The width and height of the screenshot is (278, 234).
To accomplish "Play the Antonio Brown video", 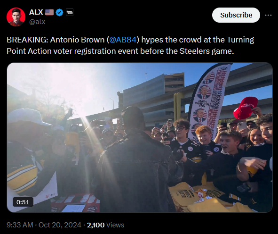I will coord(140,137).
